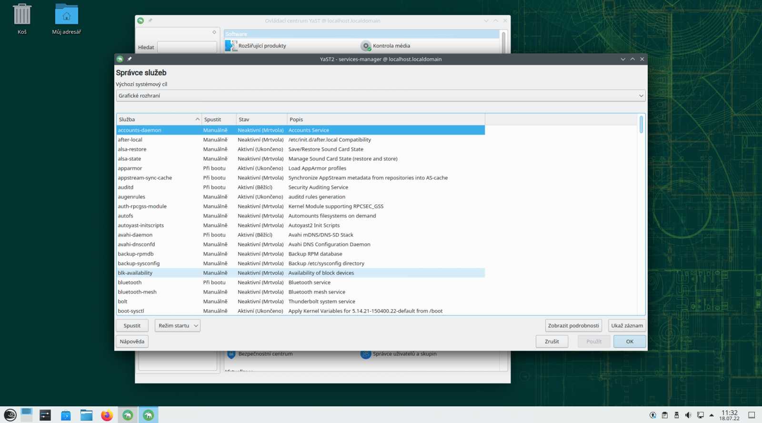Click the services-manager window menu icon in the title bar

pyautogui.click(x=120, y=59)
